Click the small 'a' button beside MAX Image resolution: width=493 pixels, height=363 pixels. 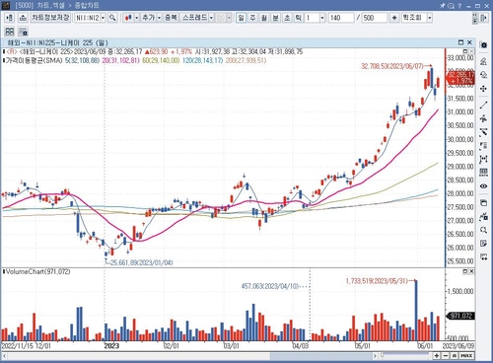coord(455,356)
